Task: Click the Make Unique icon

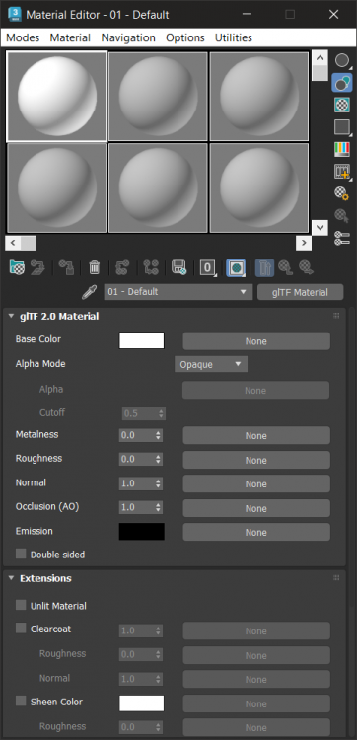Action: click(151, 268)
